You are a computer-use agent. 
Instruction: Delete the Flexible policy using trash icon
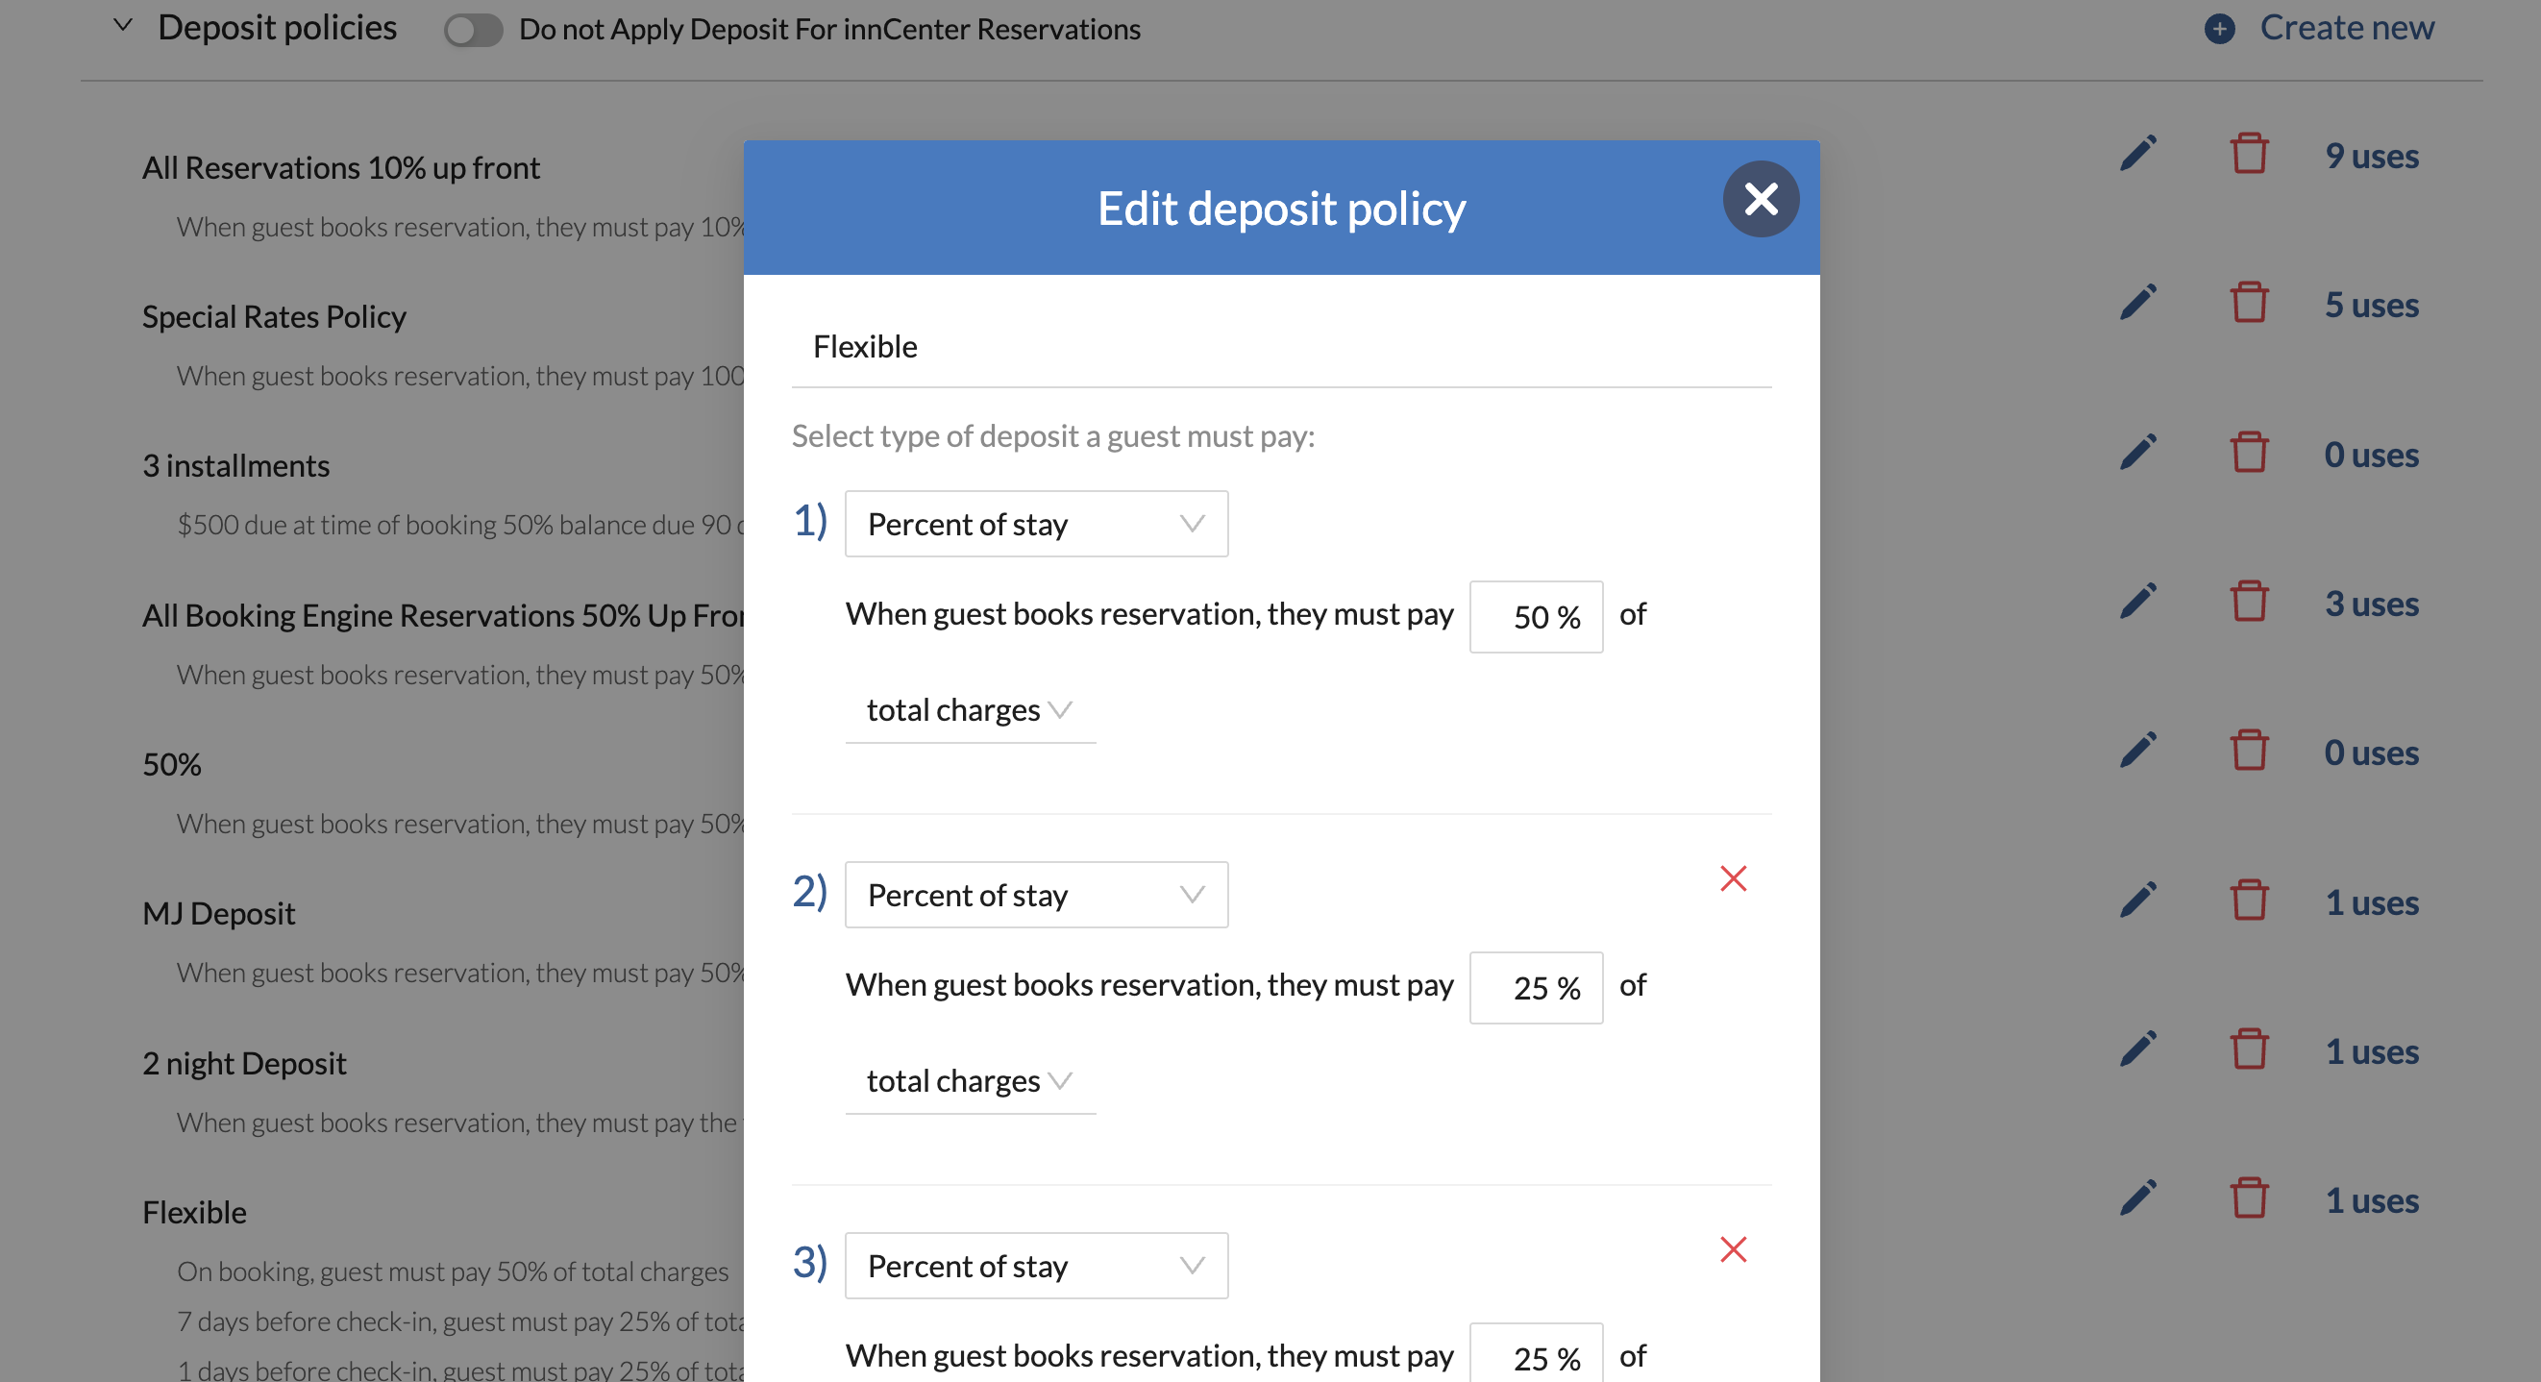(x=2248, y=1199)
